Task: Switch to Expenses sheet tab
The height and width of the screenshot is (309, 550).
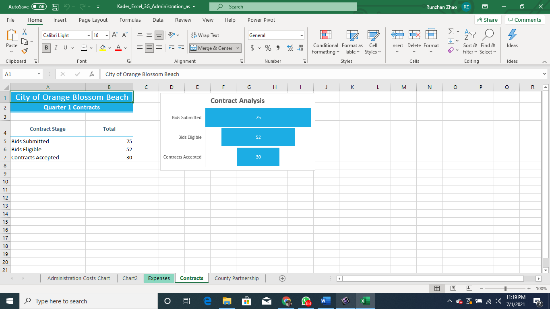Action: click(159, 278)
